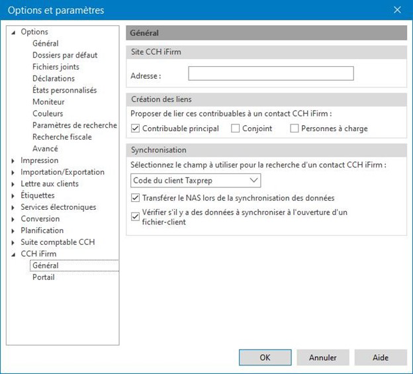Select Portail under CCH iFirm
The width and height of the screenshot is (413, 374).
coord(44,277)
